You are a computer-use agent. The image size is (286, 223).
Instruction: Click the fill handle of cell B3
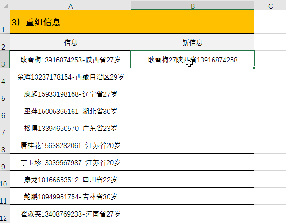pos(254,68)
